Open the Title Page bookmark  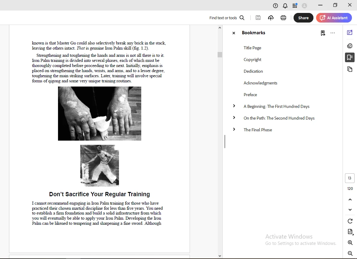252,48
